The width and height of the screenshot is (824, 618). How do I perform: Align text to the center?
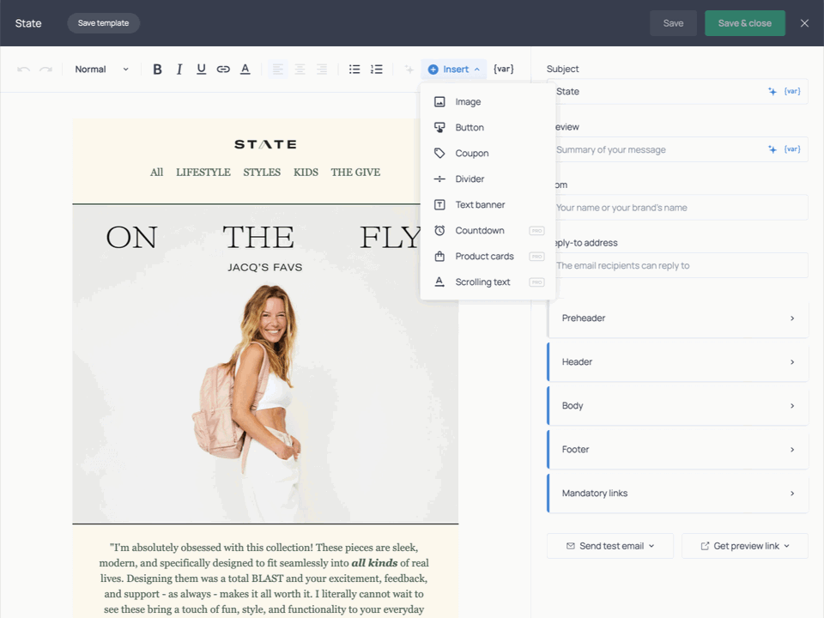[299, 69]
